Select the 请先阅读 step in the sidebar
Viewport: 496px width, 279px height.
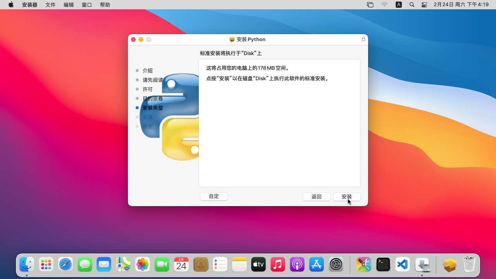(x=153, y=80)
